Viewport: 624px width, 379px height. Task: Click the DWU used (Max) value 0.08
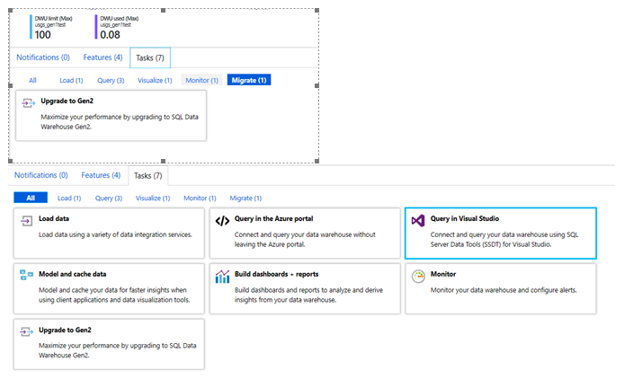[110, 35]
